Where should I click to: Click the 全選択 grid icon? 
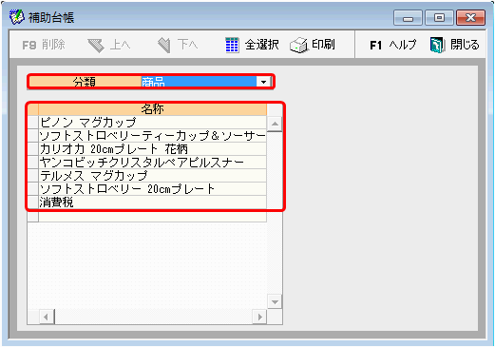(x=232, y=45)
